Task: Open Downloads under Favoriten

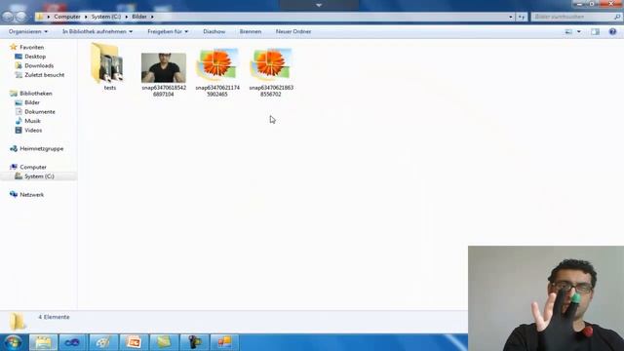Action: [x=39, y=65]
